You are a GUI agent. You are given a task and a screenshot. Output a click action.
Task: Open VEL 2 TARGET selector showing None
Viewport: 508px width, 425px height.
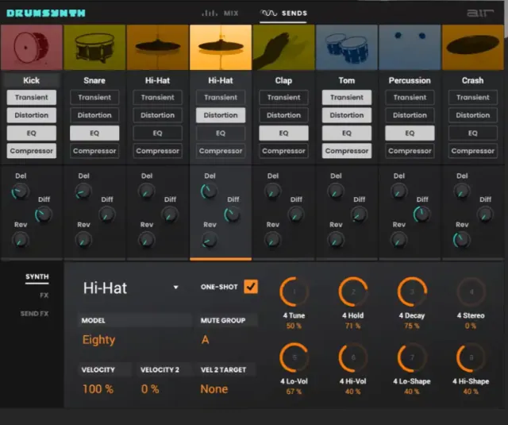[214, 389]
